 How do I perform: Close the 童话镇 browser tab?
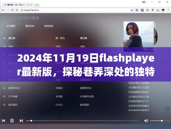(31, 5)
